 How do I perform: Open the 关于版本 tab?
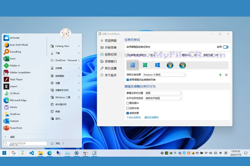click(x=109, y=75)
